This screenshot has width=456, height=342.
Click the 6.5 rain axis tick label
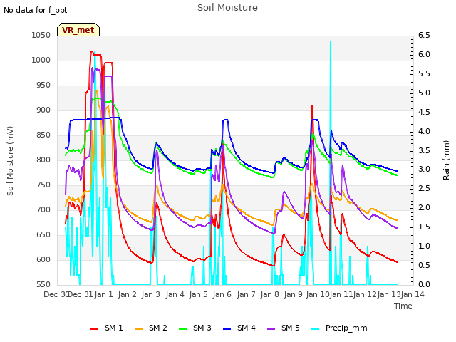tap(424, 35)
